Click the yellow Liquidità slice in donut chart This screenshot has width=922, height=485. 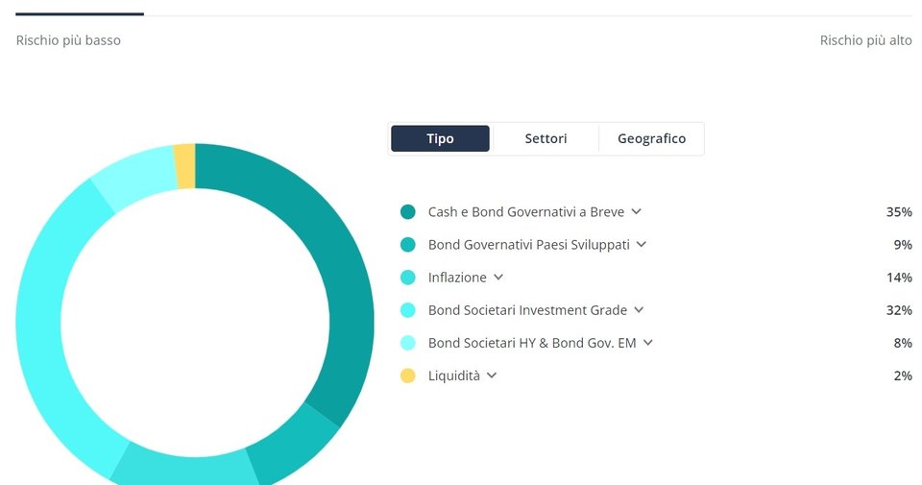185,166
